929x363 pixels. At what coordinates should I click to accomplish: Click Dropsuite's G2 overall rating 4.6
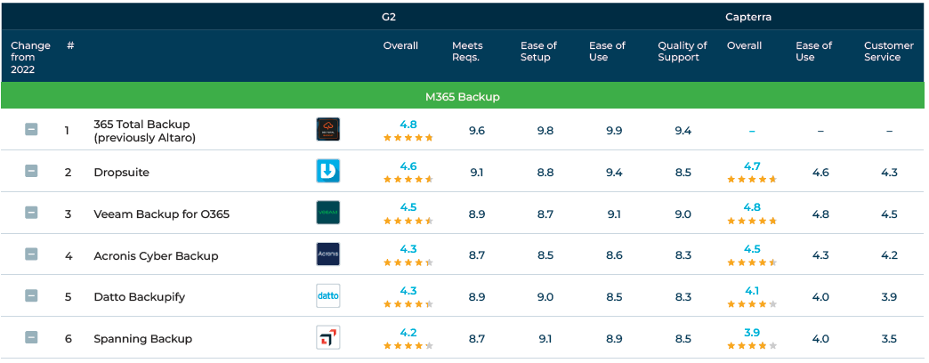tap(408, 166)
